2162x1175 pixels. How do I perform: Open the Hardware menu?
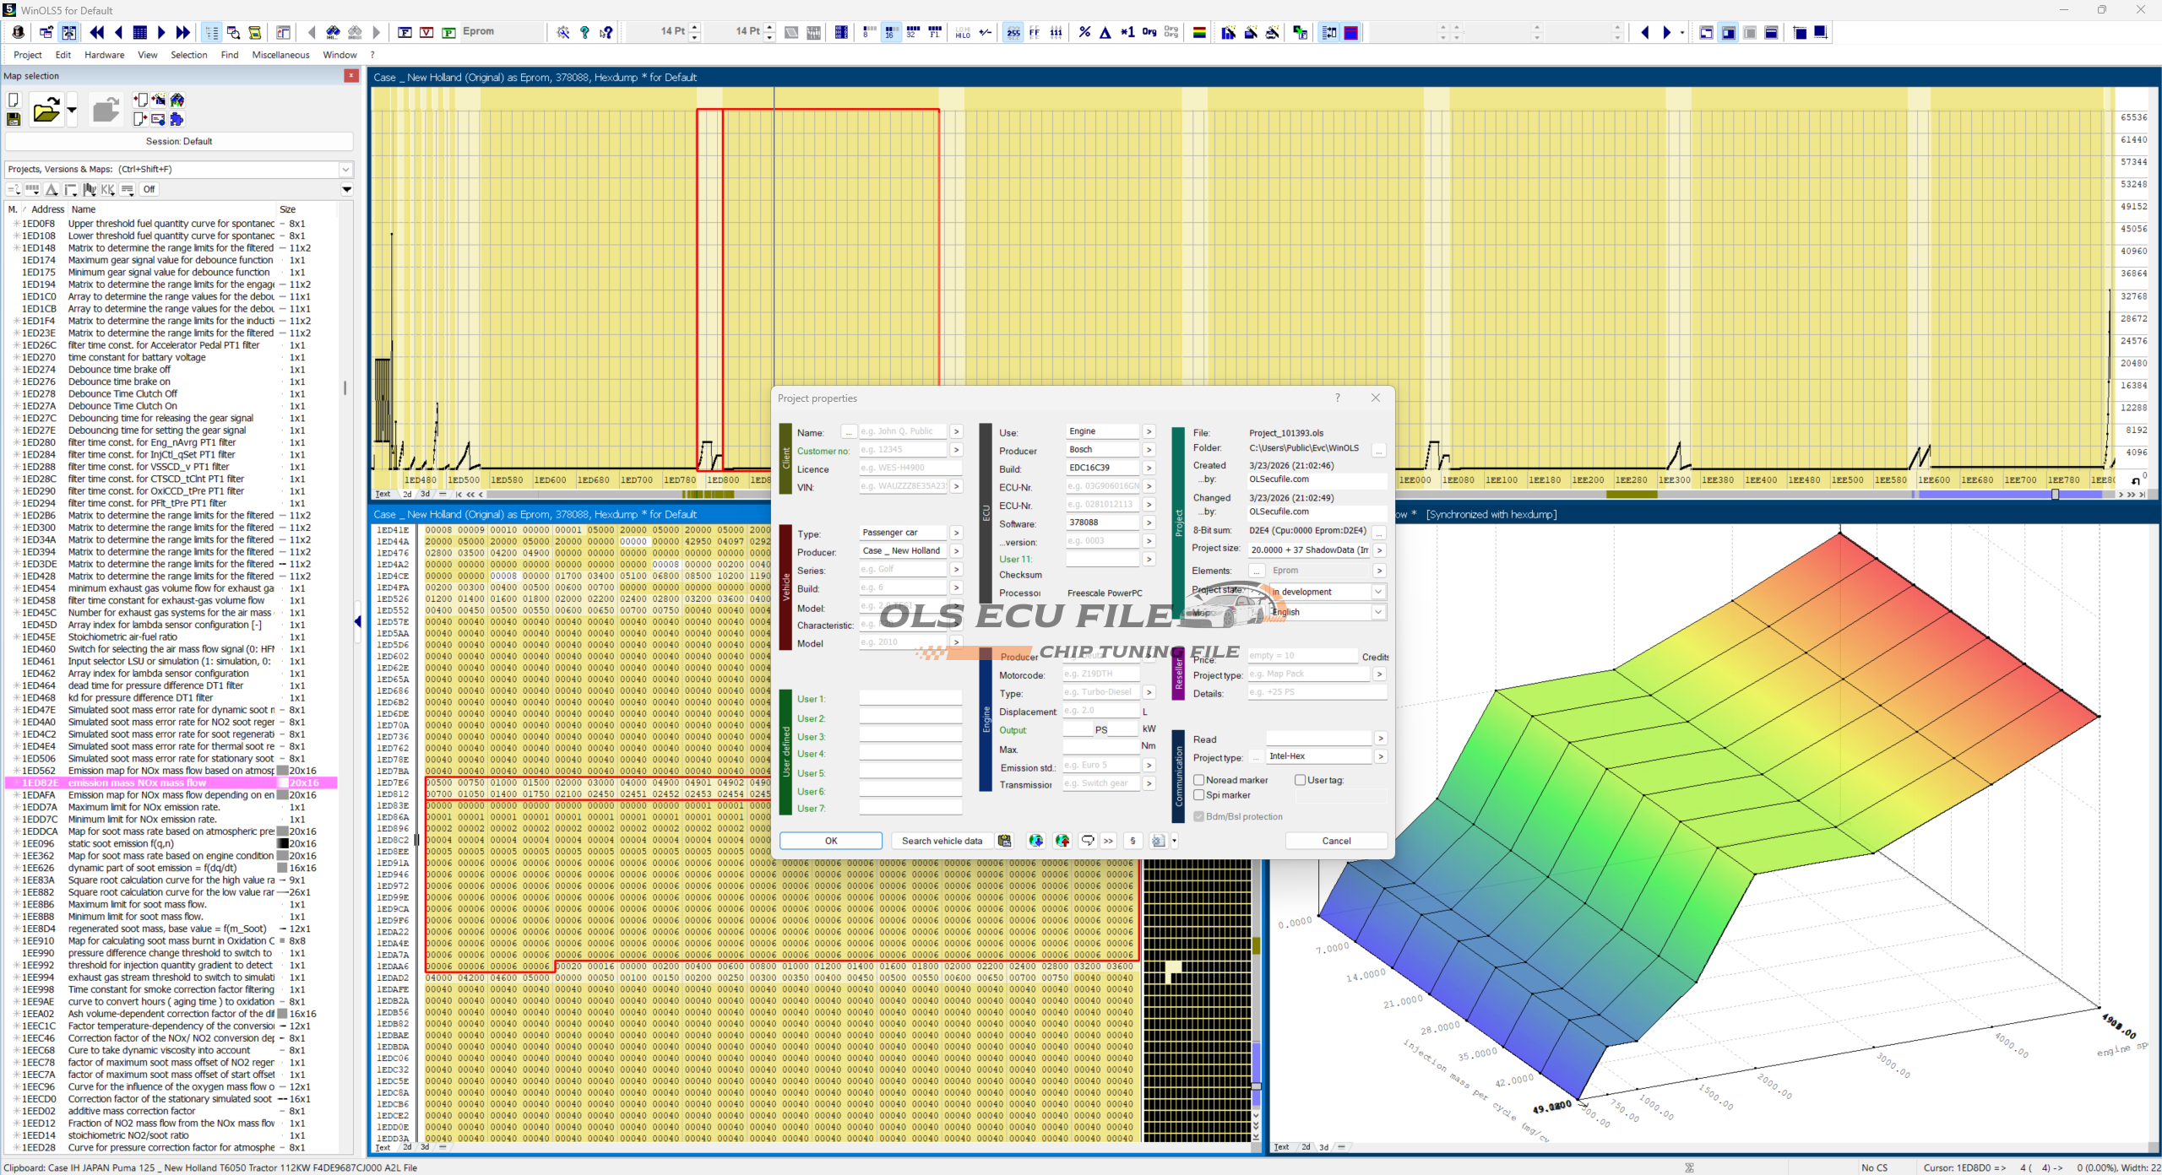[x=104, y=55]
